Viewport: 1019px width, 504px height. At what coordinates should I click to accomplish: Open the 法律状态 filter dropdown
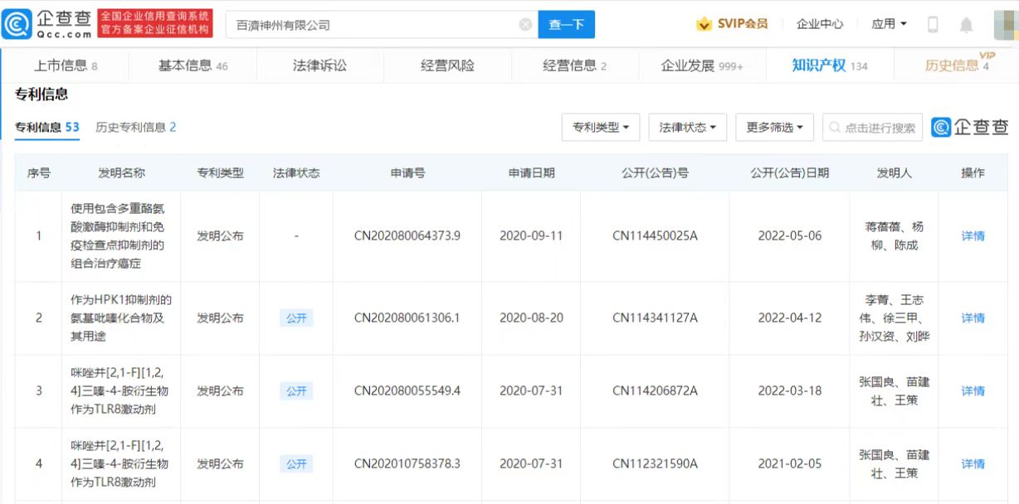pyautogui.click(x=688, y=128)
